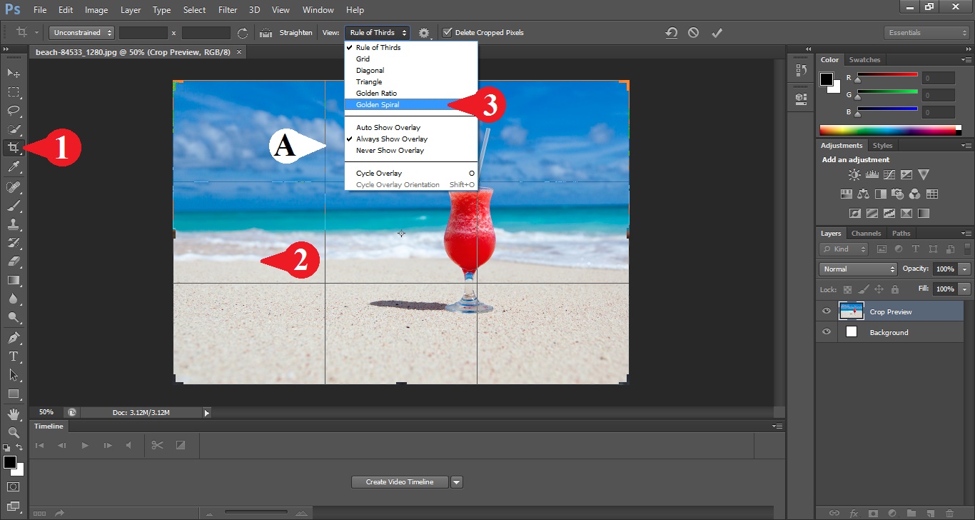Select the Zoom tool
Viewport: 975px width, 520px height.
(14, 432)
